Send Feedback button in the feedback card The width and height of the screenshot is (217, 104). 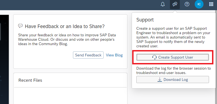[88, 55]
